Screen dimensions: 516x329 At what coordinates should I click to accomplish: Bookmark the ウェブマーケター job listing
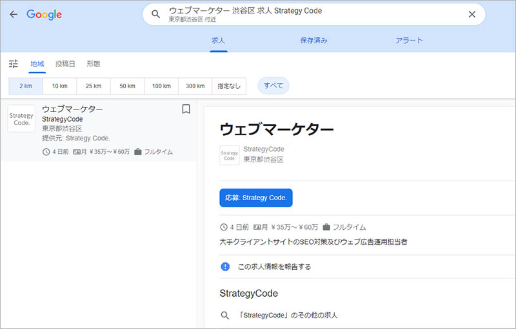tap(186, 109)
